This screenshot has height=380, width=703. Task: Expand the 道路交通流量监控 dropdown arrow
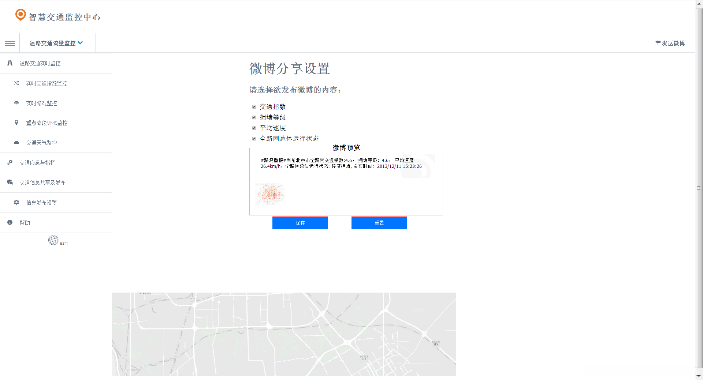point(81,43)
